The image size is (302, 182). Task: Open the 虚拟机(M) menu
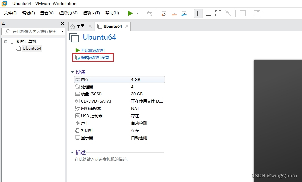click(x=68, y=13)
